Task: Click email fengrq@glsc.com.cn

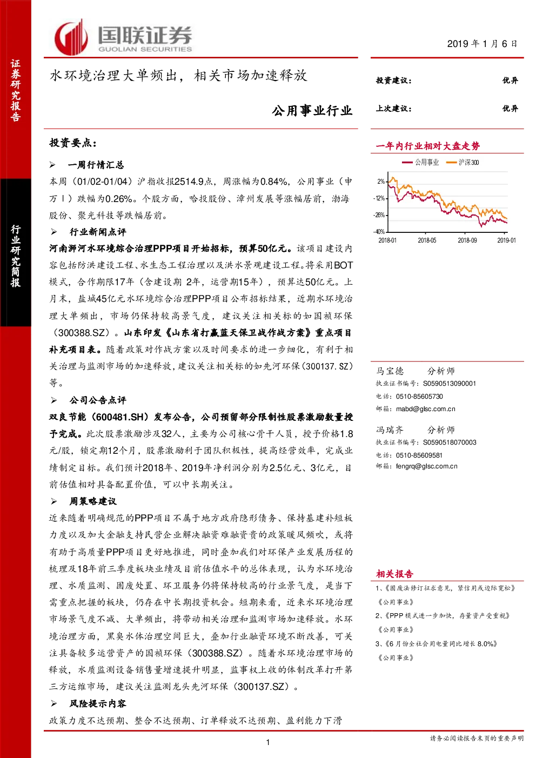Action: tap(426, 466)
